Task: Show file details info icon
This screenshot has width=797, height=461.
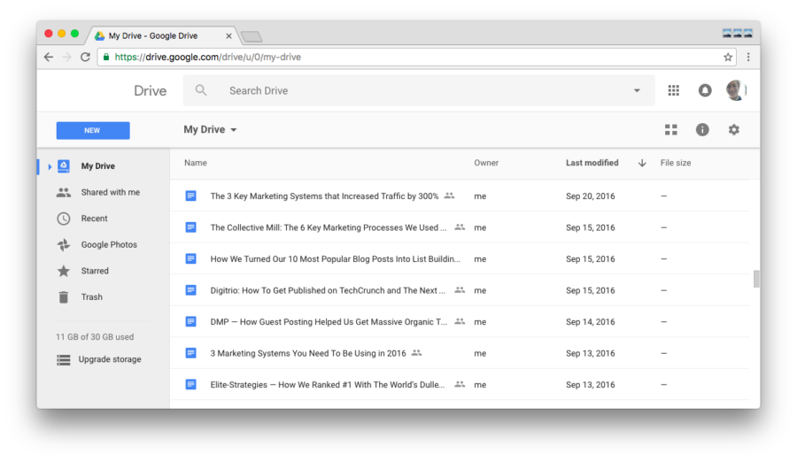Action: click(x=702, y=129)
